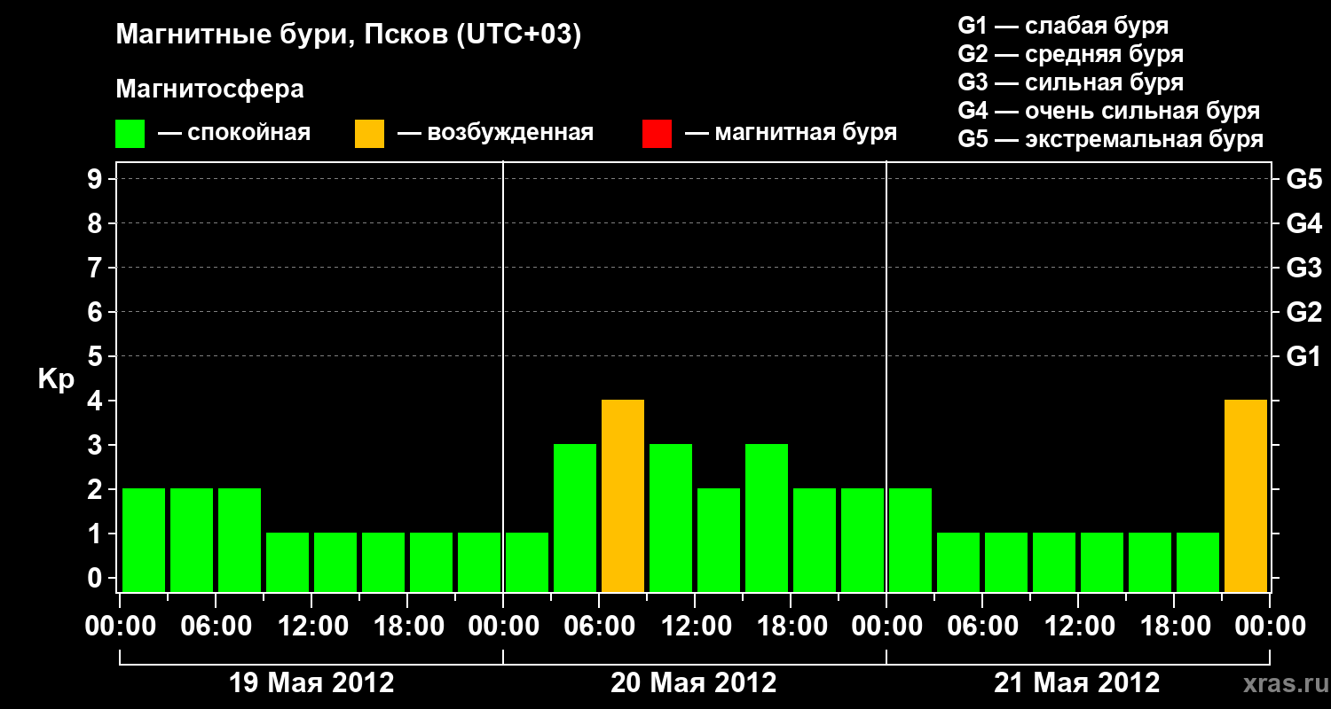Click the 'G2' label on right axis

1303,313
